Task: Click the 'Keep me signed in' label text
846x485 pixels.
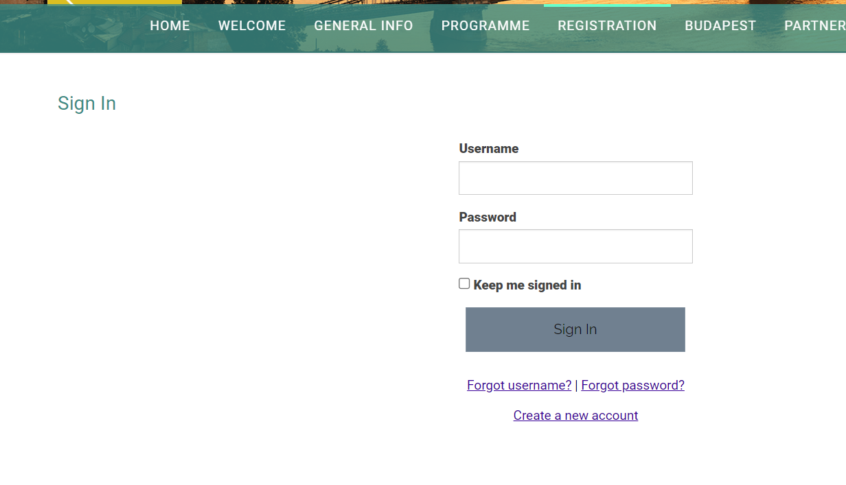Action: click(527, 285)
